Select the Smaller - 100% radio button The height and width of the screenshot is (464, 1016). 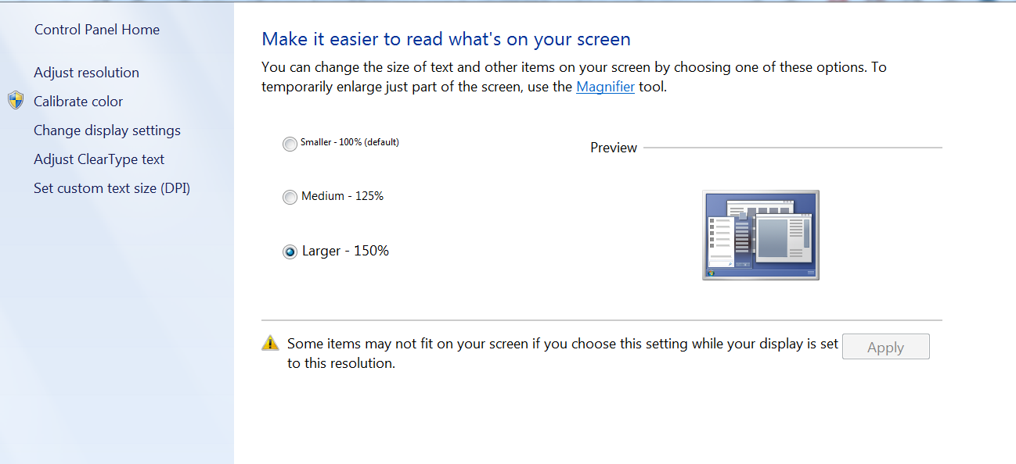290,144
